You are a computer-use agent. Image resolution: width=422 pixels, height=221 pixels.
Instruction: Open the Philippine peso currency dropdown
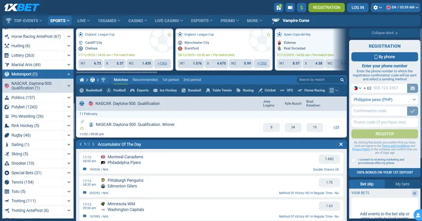coord(384,100)
